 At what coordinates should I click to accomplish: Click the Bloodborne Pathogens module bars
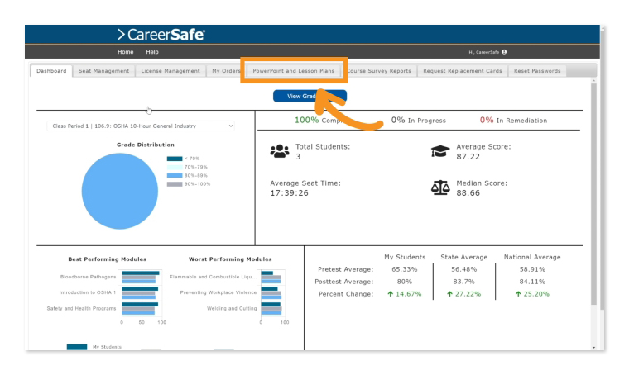141,277
